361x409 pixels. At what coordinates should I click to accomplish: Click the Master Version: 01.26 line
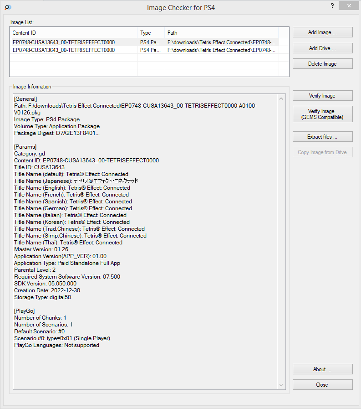click(41, 249)
